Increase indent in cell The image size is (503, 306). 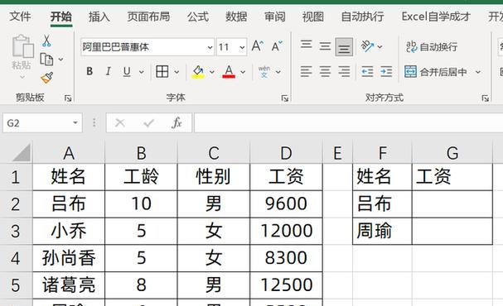point(386,72)
